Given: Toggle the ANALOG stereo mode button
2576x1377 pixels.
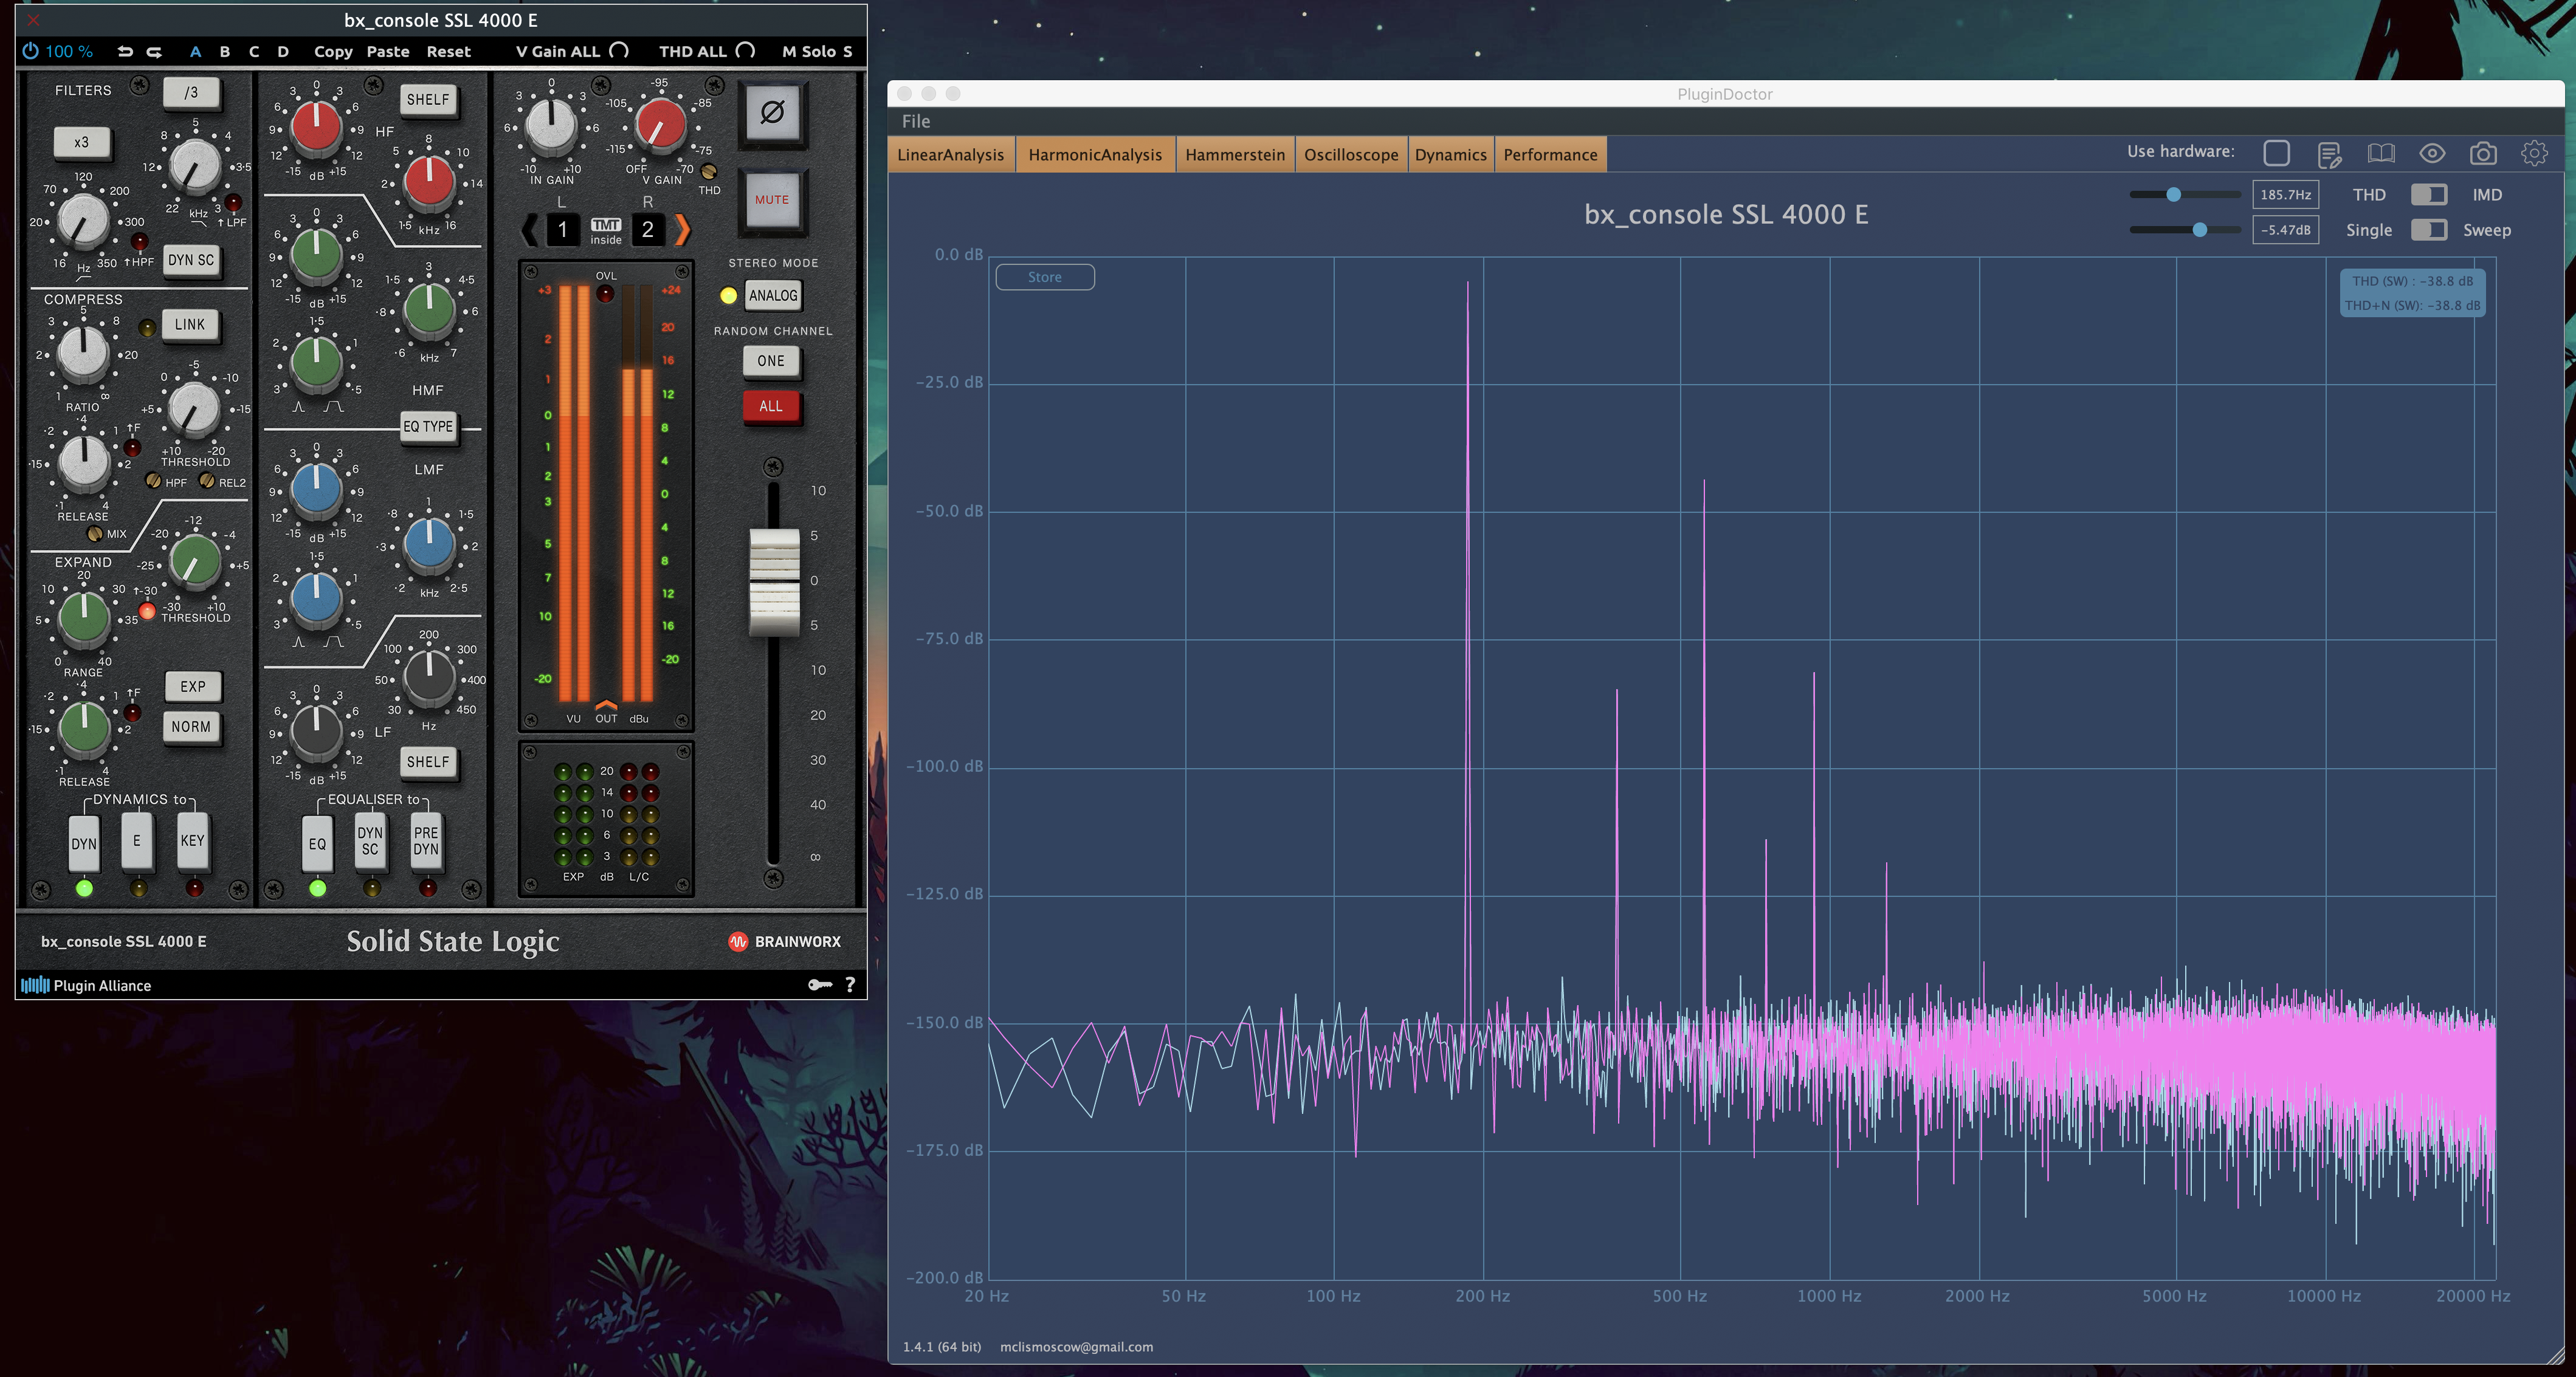Looking at the screenshot, I should 773,295.
